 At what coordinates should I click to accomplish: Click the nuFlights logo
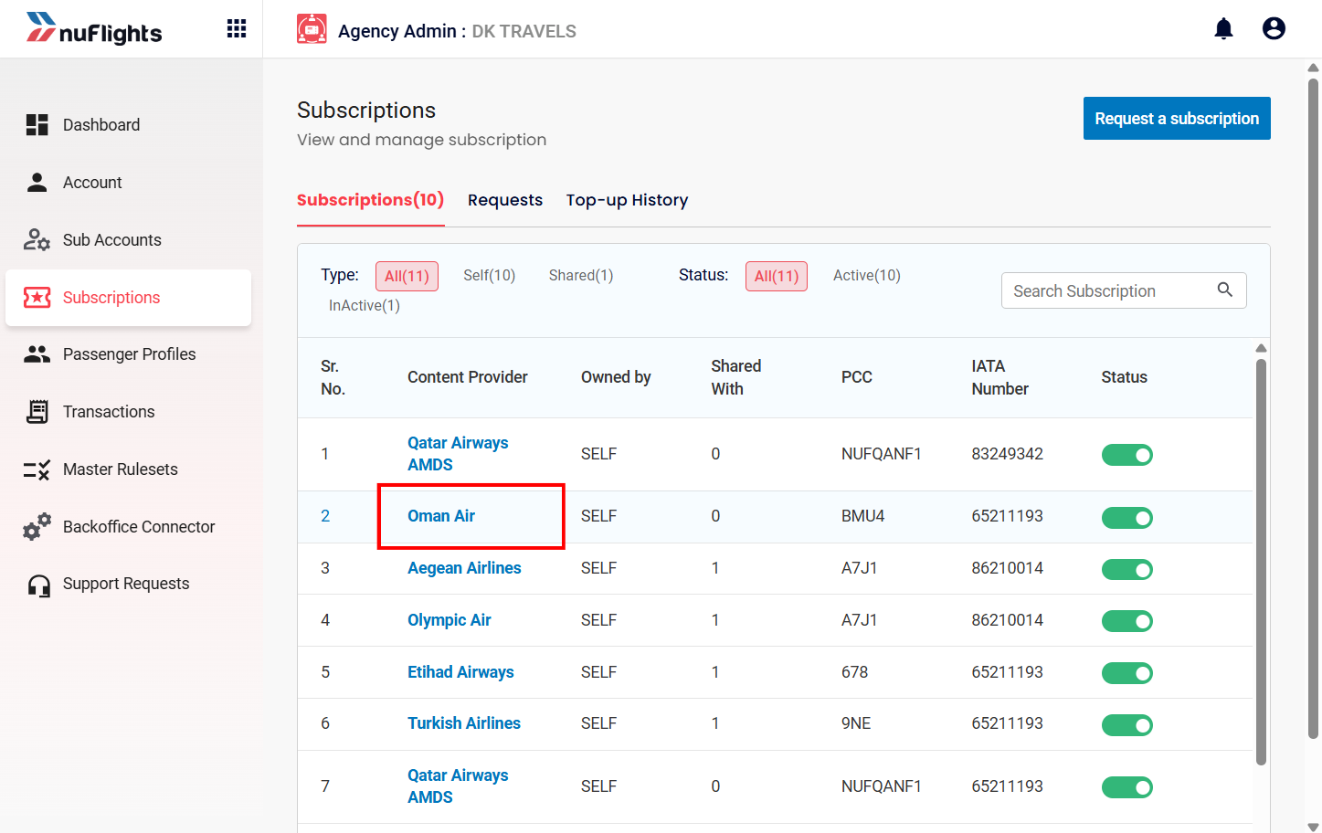pos(94,29)
